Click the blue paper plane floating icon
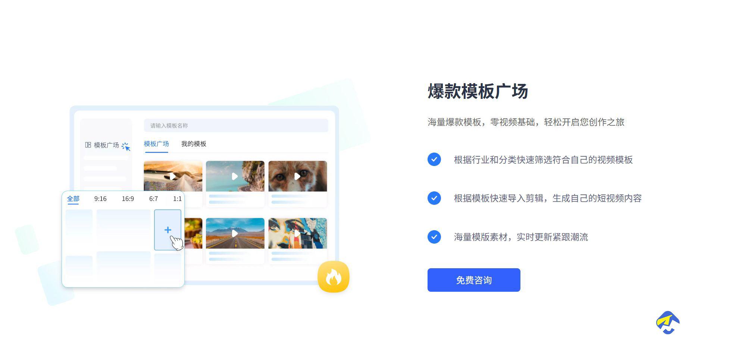751x338 pixels. click(668, 322)
